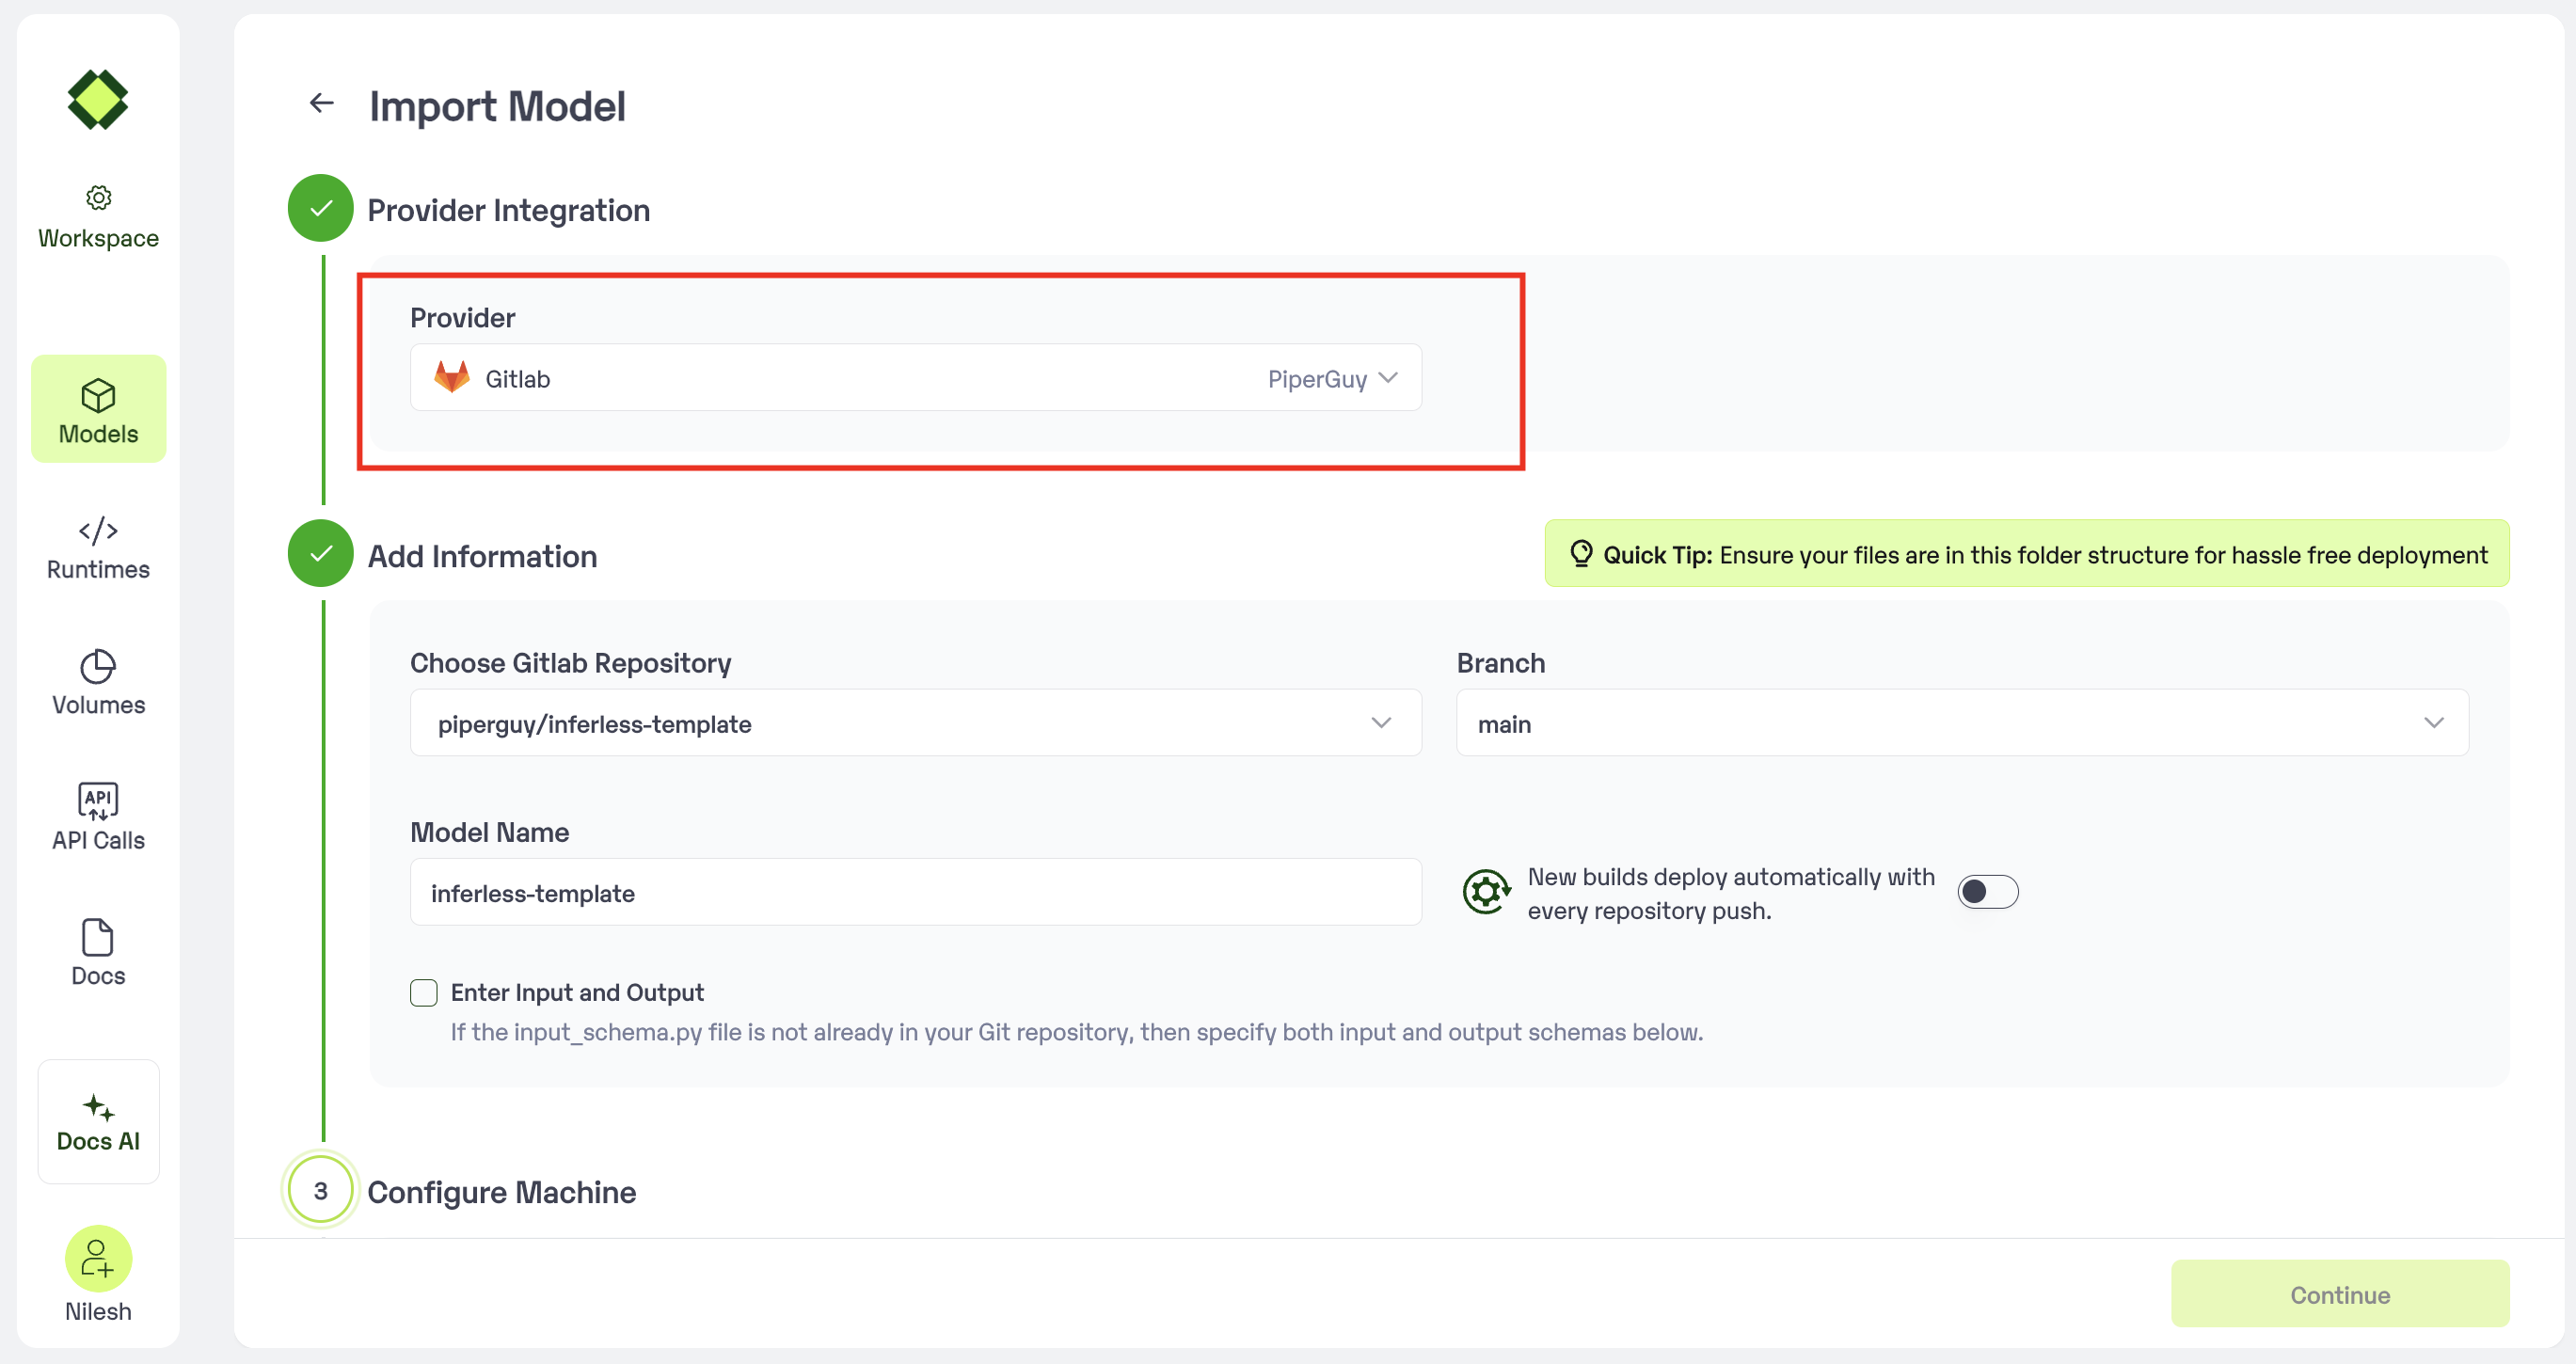Select Models in the sidebar
This screenshot has width=2576, height=1364.
click(x=98, y=409)
